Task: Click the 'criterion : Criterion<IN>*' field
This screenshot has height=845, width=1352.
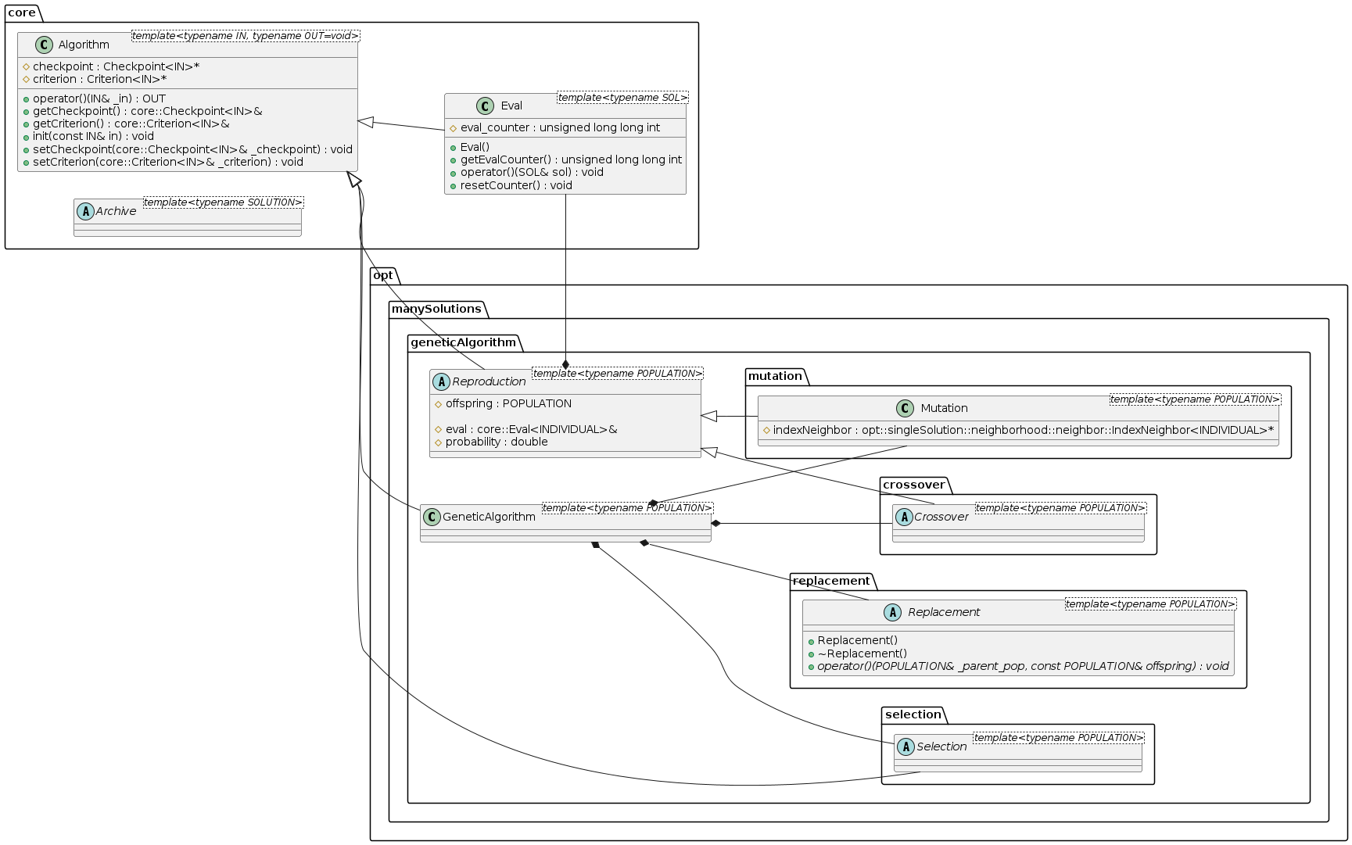Action: 99,79
